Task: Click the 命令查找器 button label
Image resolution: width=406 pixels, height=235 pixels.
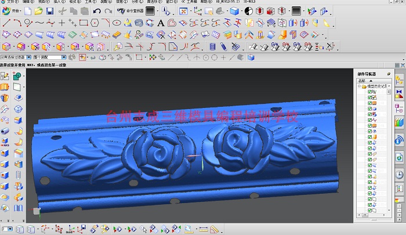Action: coord(135,11)
